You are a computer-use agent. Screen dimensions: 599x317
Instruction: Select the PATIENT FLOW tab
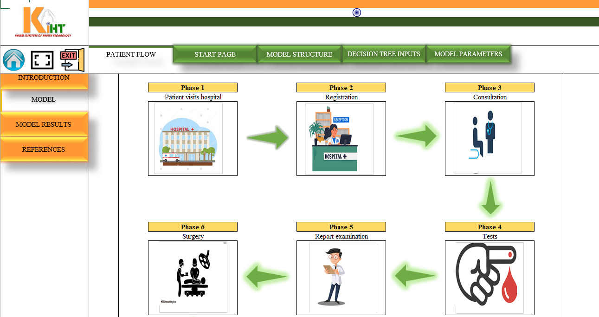click(131, 54)
